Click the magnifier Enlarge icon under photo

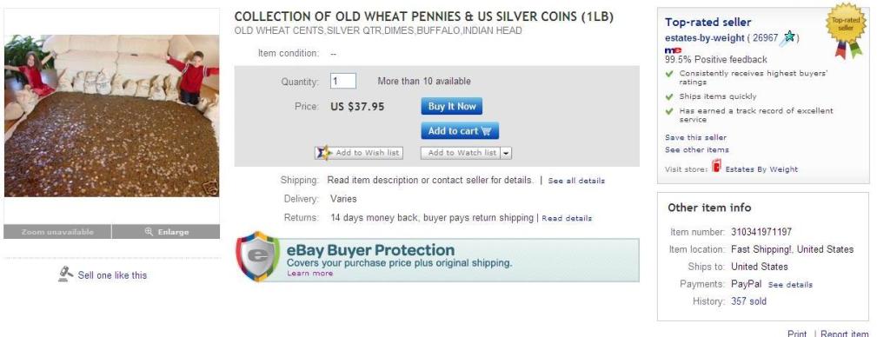(x=149, y=231)
